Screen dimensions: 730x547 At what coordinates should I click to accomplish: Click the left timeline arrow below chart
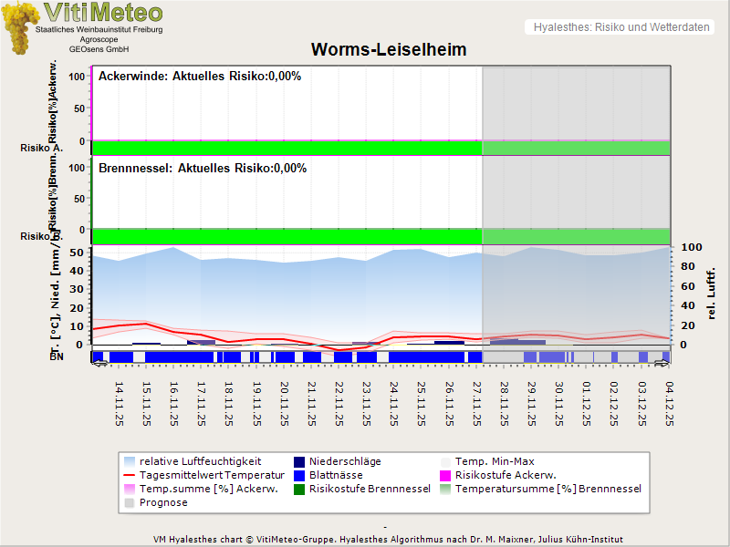(99, 364)
